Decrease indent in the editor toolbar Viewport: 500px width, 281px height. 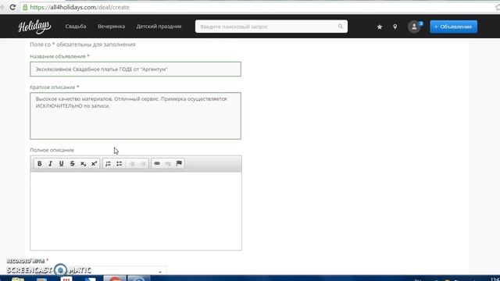tap(132, 163)
